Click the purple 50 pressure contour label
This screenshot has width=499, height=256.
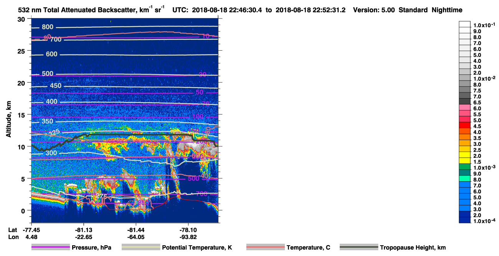pyautogui.click(x=200, y=92)
